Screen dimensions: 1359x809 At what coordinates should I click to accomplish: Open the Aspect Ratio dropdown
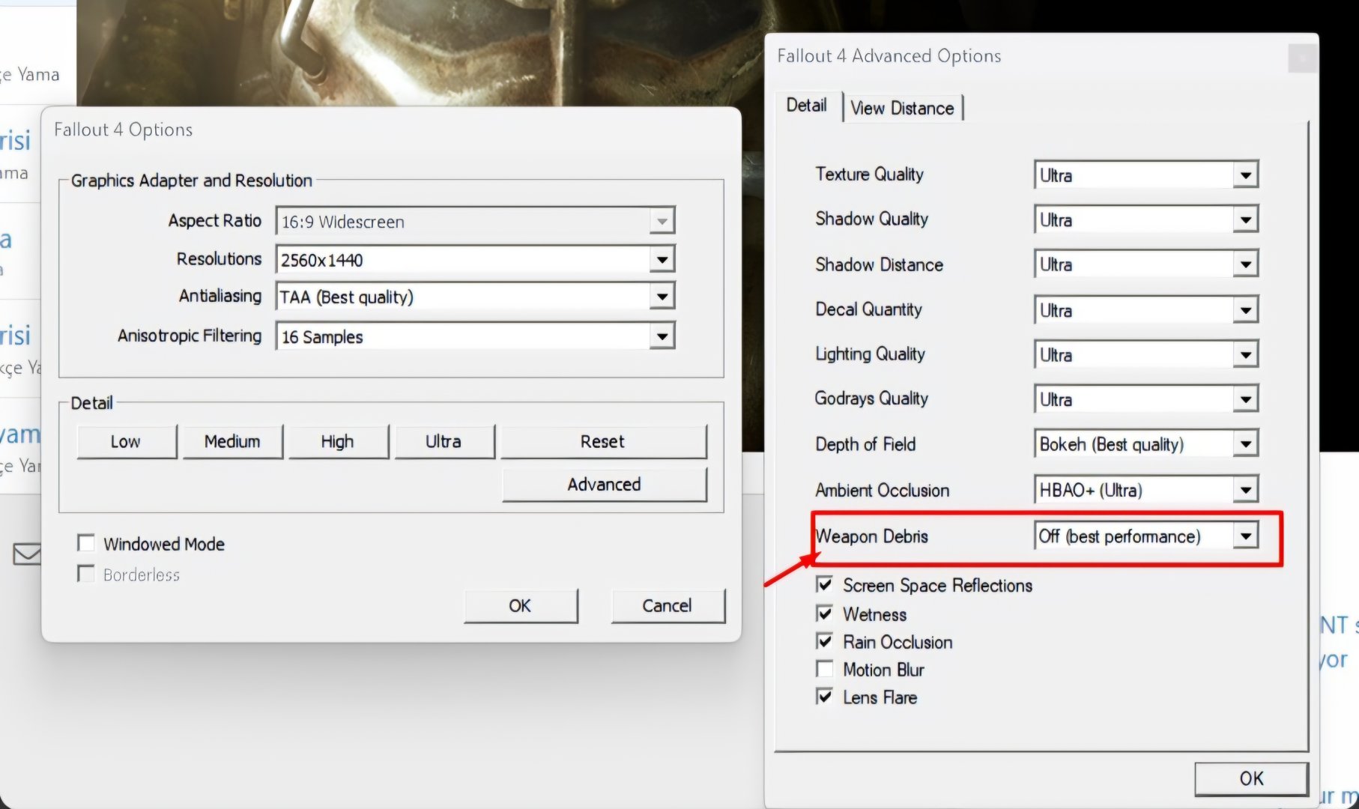coord(475,221)
